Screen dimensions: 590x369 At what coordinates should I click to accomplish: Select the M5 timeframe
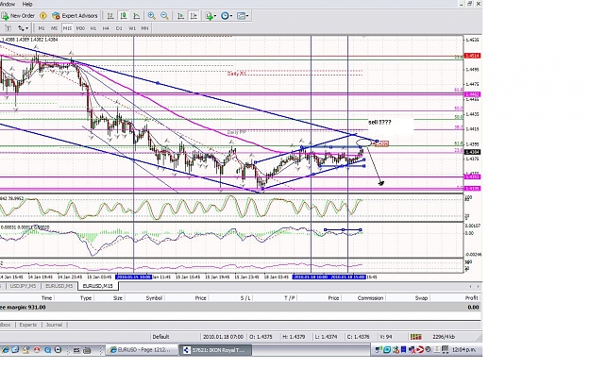coord(54,28)
